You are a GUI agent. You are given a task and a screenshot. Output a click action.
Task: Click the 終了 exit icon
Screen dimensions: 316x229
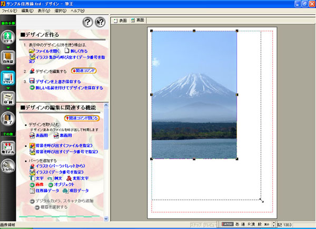[8, 118]
